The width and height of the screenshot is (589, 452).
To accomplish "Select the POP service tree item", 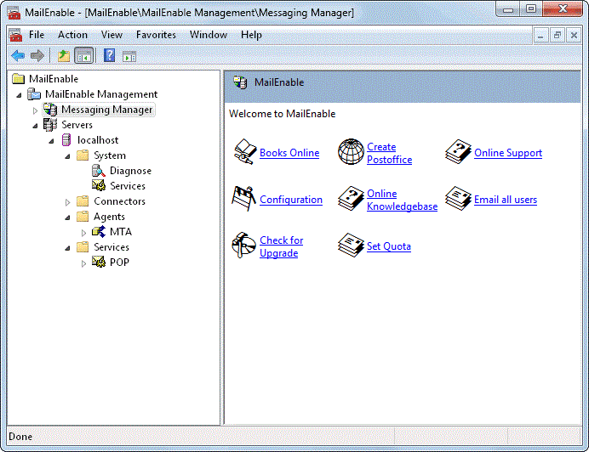I will (119, 263).
